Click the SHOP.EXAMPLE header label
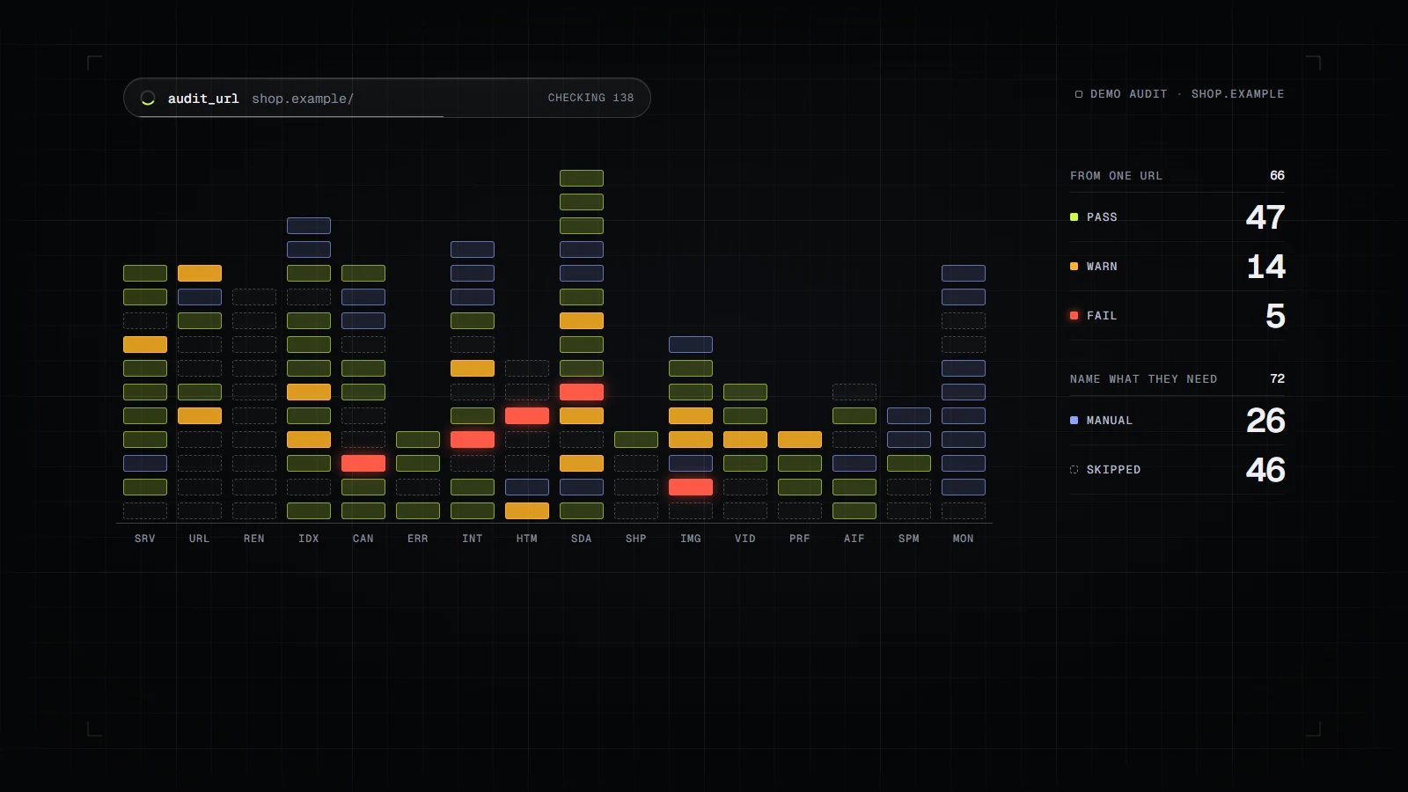 pos(1237,94)
